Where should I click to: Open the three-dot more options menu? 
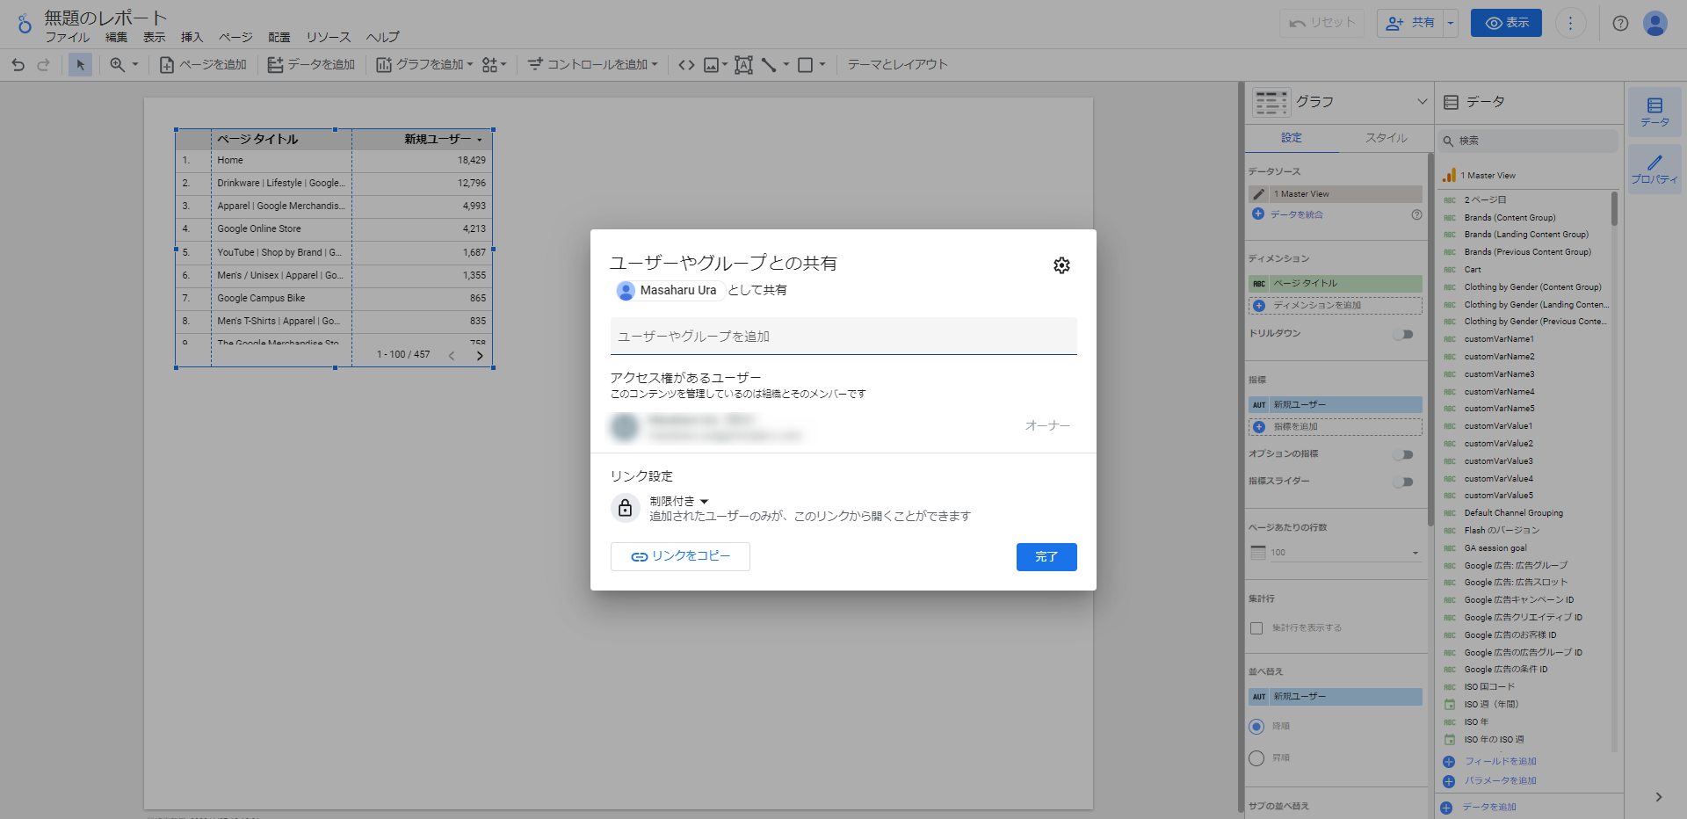[x=1570, y=24]
